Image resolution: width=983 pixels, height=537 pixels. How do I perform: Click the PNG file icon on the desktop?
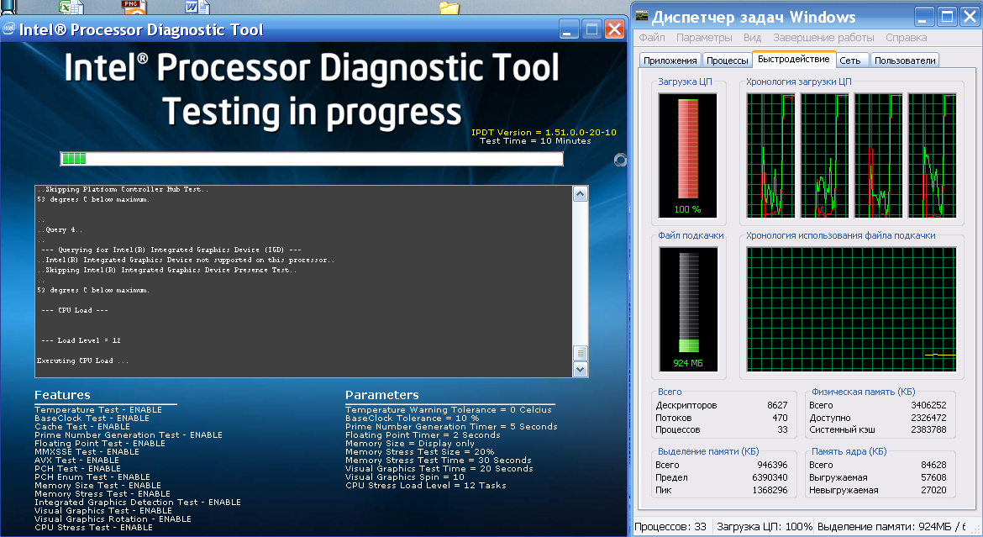134,7
